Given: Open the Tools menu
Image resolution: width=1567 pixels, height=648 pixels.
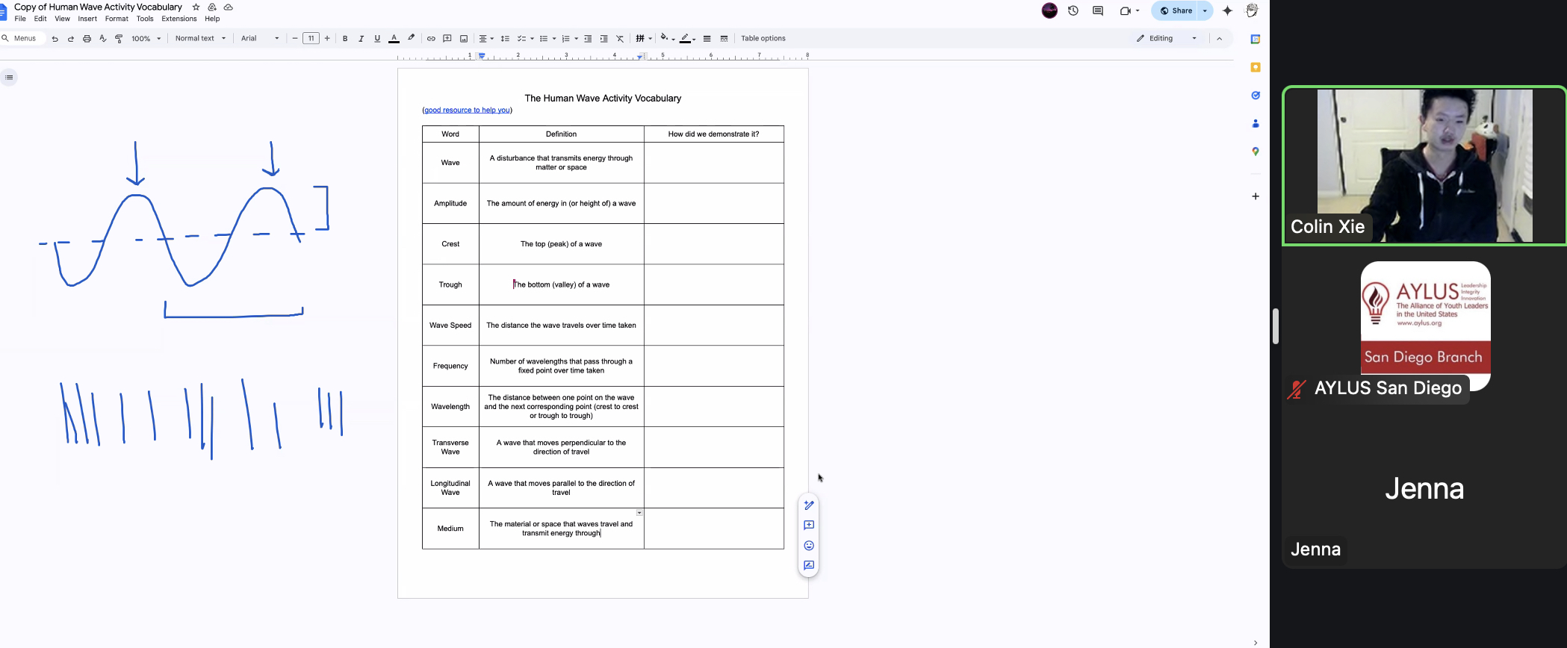Looking at the screenshot, I should (145, 19).
